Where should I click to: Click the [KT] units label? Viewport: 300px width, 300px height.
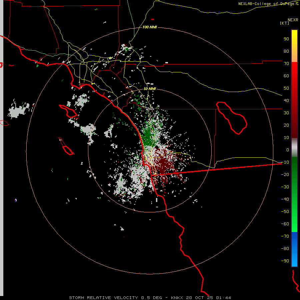pyautogui.click(x=285, y=23)
